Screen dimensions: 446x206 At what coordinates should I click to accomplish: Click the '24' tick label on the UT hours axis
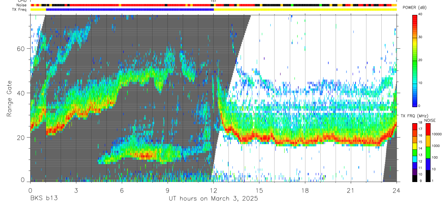coord(397,190)
